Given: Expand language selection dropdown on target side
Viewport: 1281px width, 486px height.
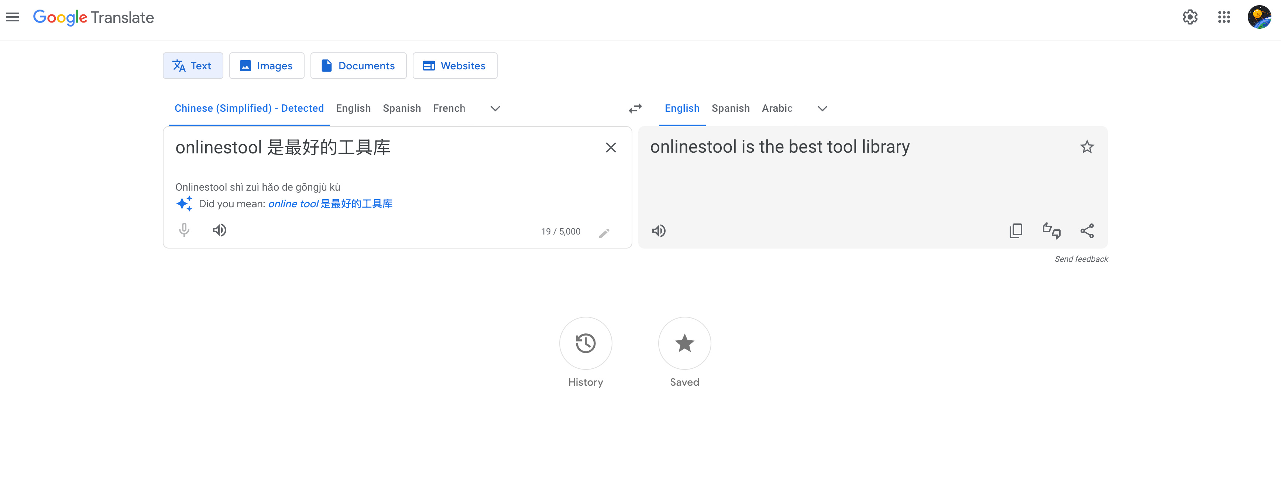Looking at the screenshot, I should [823, 108].
